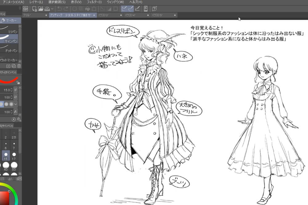Click the delete sub tool trash icon
The width and height of the screenshot is (308, 205).
[x=19, y=66]
